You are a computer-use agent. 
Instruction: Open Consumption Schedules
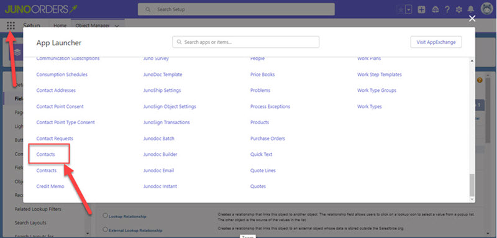(62, 75)
